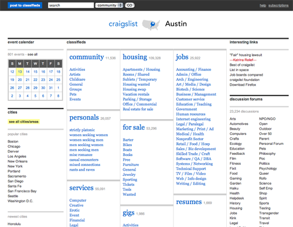
Task: Open Best of craigslist link
Action: click(242, 65)
